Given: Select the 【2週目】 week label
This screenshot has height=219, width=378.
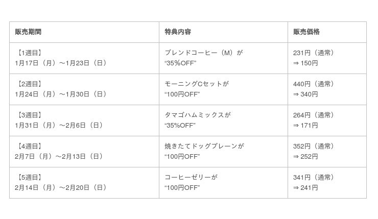Looking at the screenshot, I should (30, 84).
